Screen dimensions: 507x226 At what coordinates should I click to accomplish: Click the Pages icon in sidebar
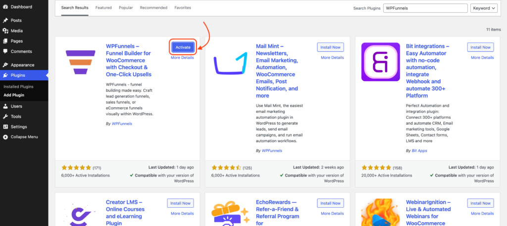5,41
